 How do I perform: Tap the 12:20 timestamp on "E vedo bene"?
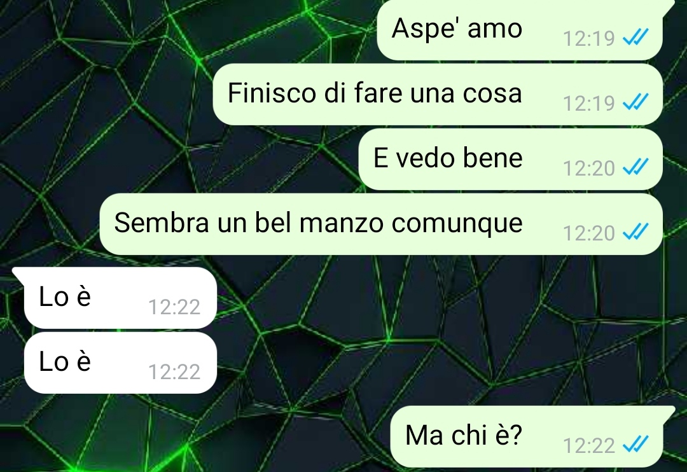pos(589,169)
